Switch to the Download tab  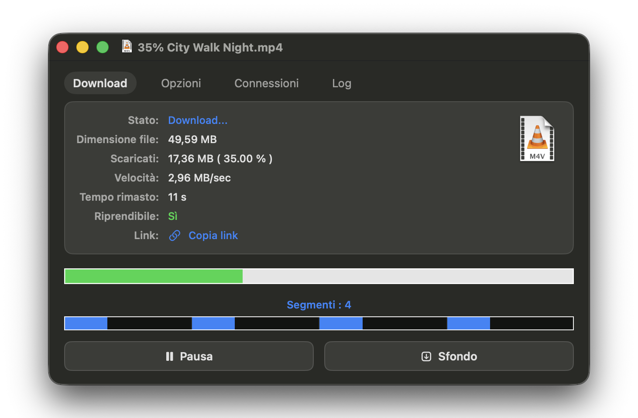click(100, 83)
